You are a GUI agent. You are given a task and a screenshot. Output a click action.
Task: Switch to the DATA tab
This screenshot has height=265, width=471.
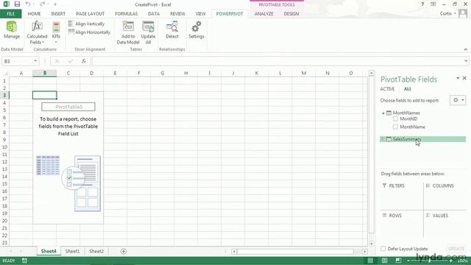click(154, 13)
